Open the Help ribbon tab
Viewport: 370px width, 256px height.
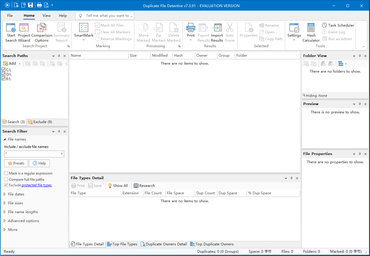click(63, 16)
